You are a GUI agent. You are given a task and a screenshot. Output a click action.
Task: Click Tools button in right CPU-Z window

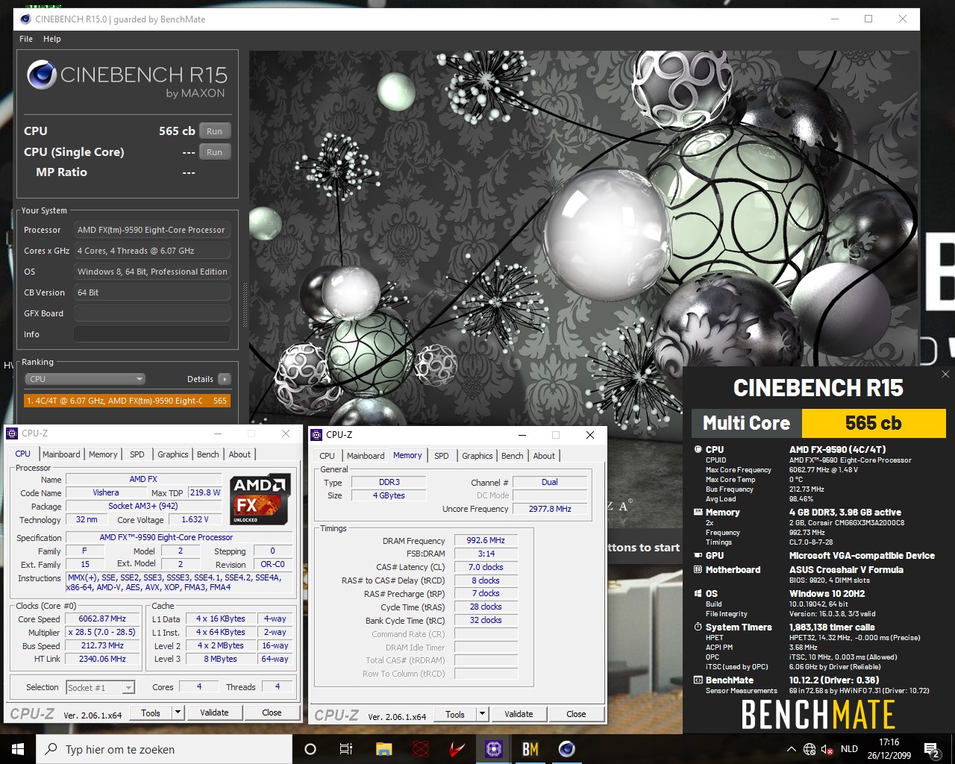click(455, 714)
